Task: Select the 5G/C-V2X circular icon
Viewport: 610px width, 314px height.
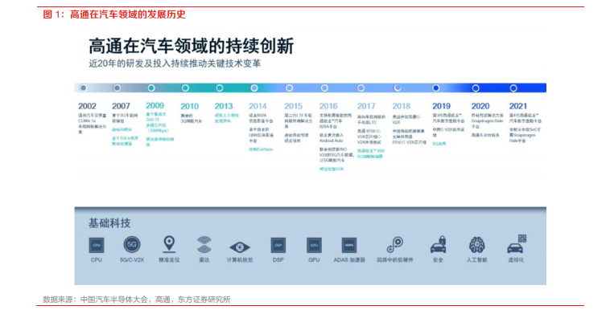Action: 132,244
